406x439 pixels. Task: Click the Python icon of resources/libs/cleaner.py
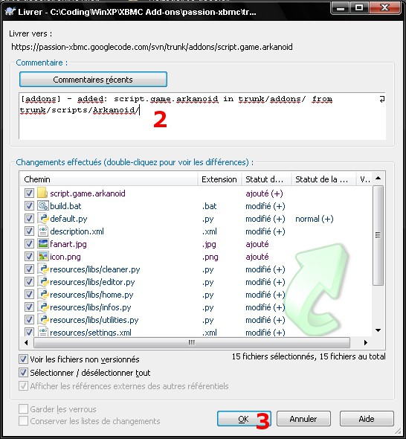[43, 269]
